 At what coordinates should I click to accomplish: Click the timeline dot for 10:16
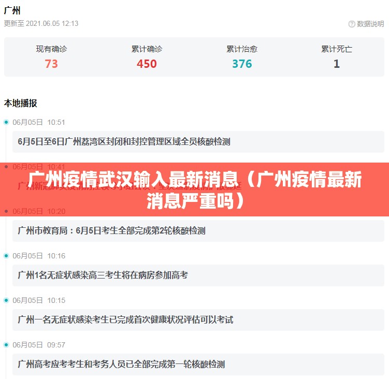[x=6, y=256]
